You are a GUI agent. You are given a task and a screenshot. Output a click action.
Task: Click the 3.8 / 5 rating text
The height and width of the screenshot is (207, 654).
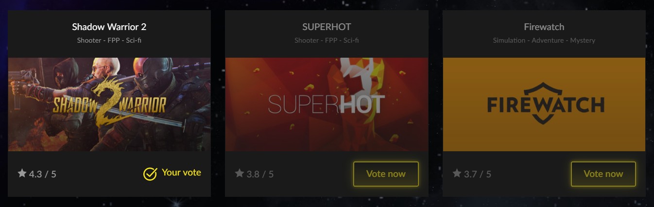pos(260,174)
